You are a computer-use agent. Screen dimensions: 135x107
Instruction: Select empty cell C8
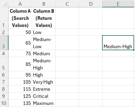pos(67,89)
